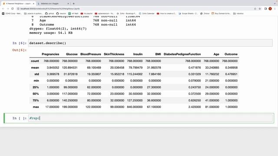This screenshot has width=278, height=156.
Task: Click the In [6] prompt label
Action: pos(19,43)
